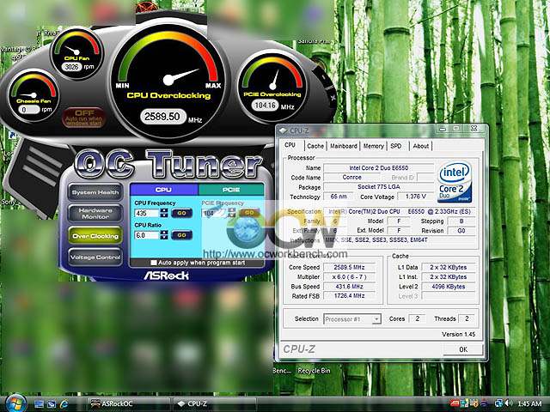
Task: Click Core Speed value 2589.5 MHz
Action: [x=349, y=267]
